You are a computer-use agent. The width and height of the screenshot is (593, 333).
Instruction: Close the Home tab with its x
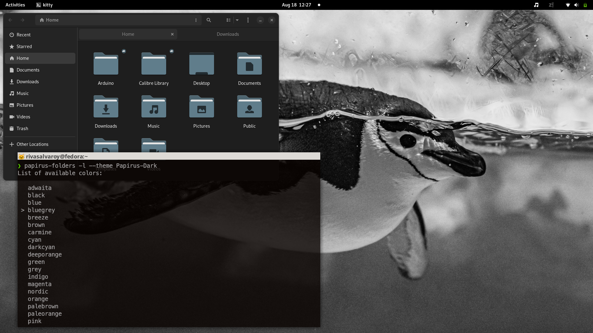(172, 34)
